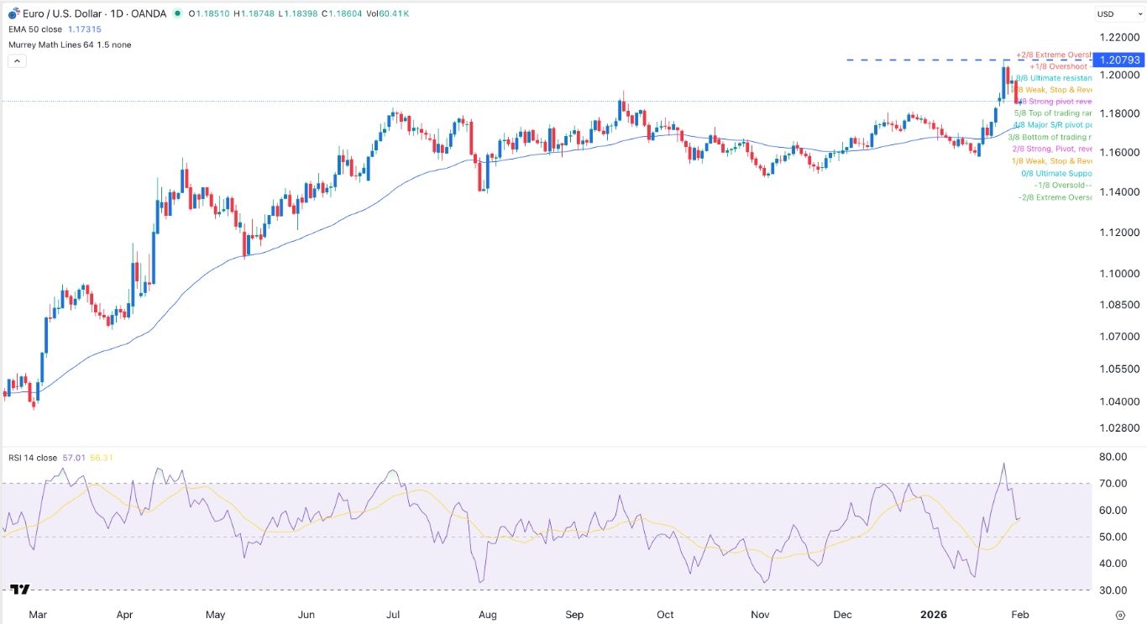
Task: Open the USD currency dropdown
Action: point(1105,13)
